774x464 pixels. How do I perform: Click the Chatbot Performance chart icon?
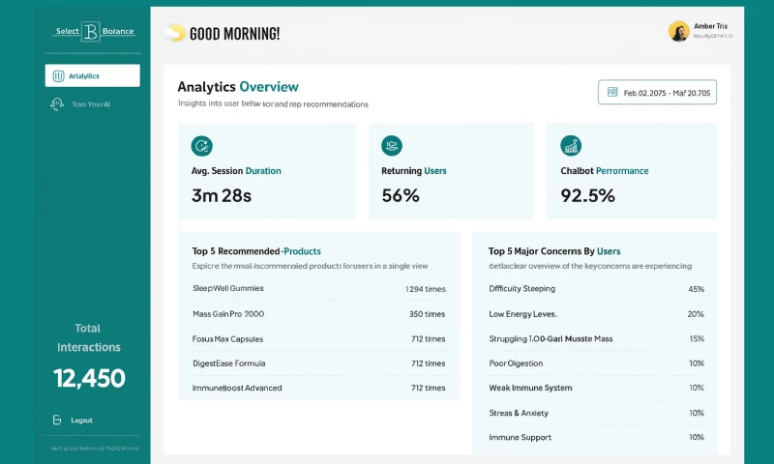click(x=571, y=145)
